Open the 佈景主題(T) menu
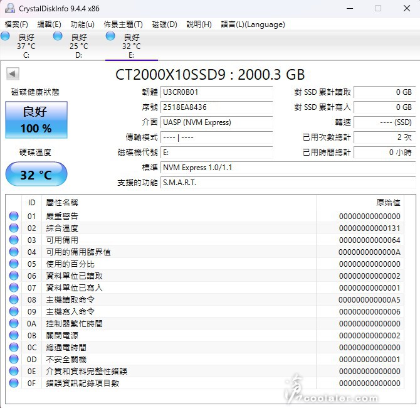The height and width of the screenshot is (408, 420). pos(123,24)
